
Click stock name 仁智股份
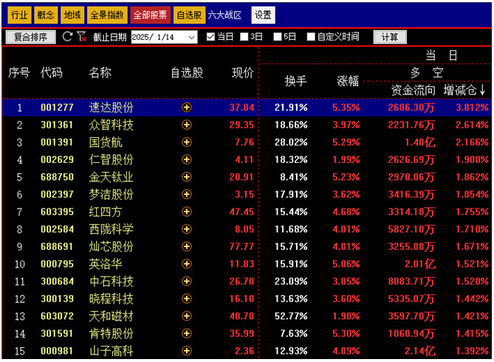click(x=112, y=159)
